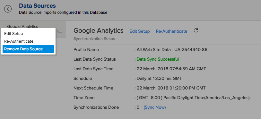Go back using the circled arrow icon
Image resolution: width=261 pixels, height=119 pixels.
tap(8, 9)
